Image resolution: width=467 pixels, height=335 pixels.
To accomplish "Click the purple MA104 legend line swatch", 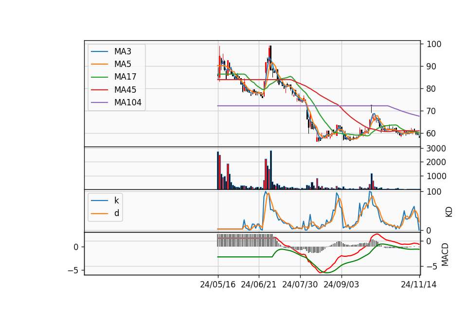I will point(99,102).
